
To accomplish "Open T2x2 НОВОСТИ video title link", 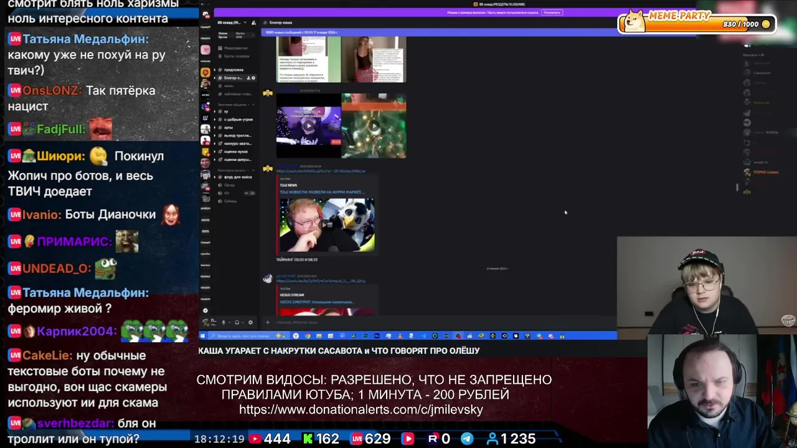I will coord(321,192).
